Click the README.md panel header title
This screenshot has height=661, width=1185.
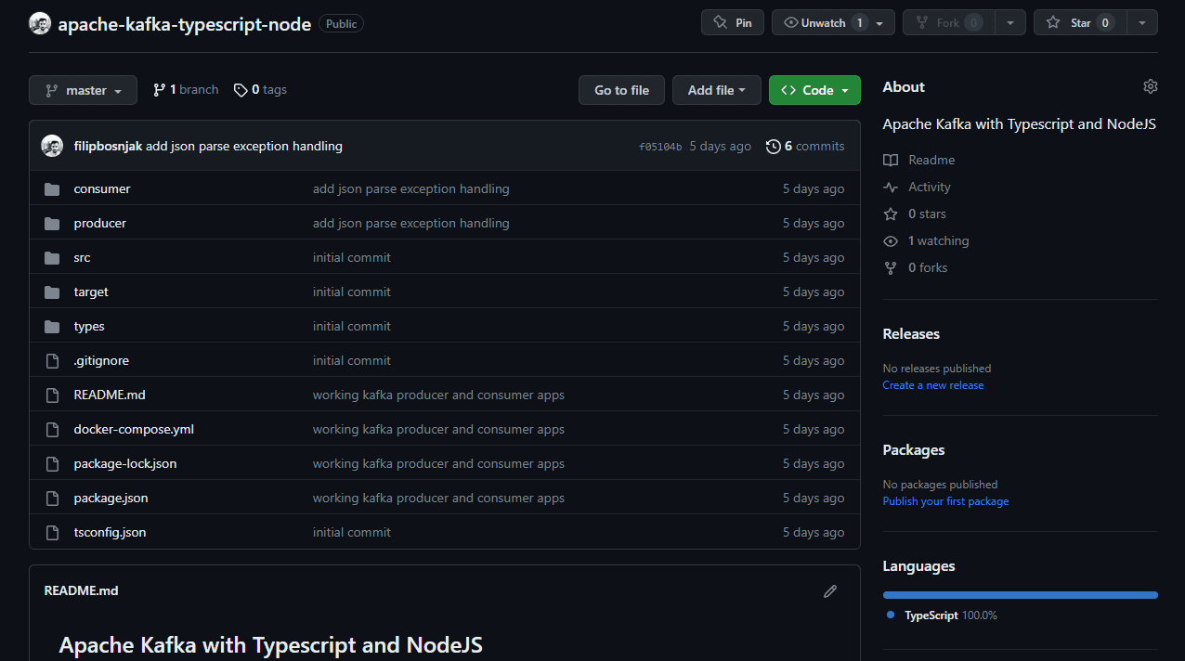[82, 591]
